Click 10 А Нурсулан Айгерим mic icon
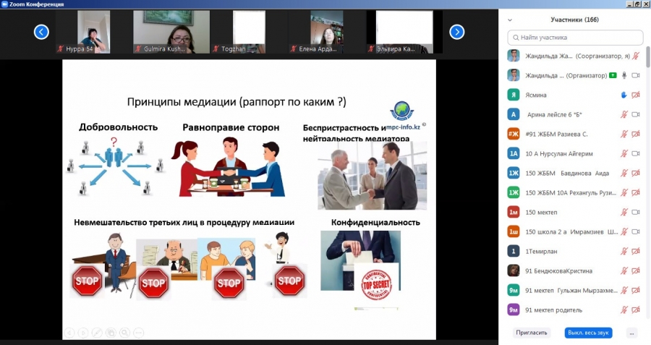The height and width of the screenshot is (345, 651). [624, 153]
